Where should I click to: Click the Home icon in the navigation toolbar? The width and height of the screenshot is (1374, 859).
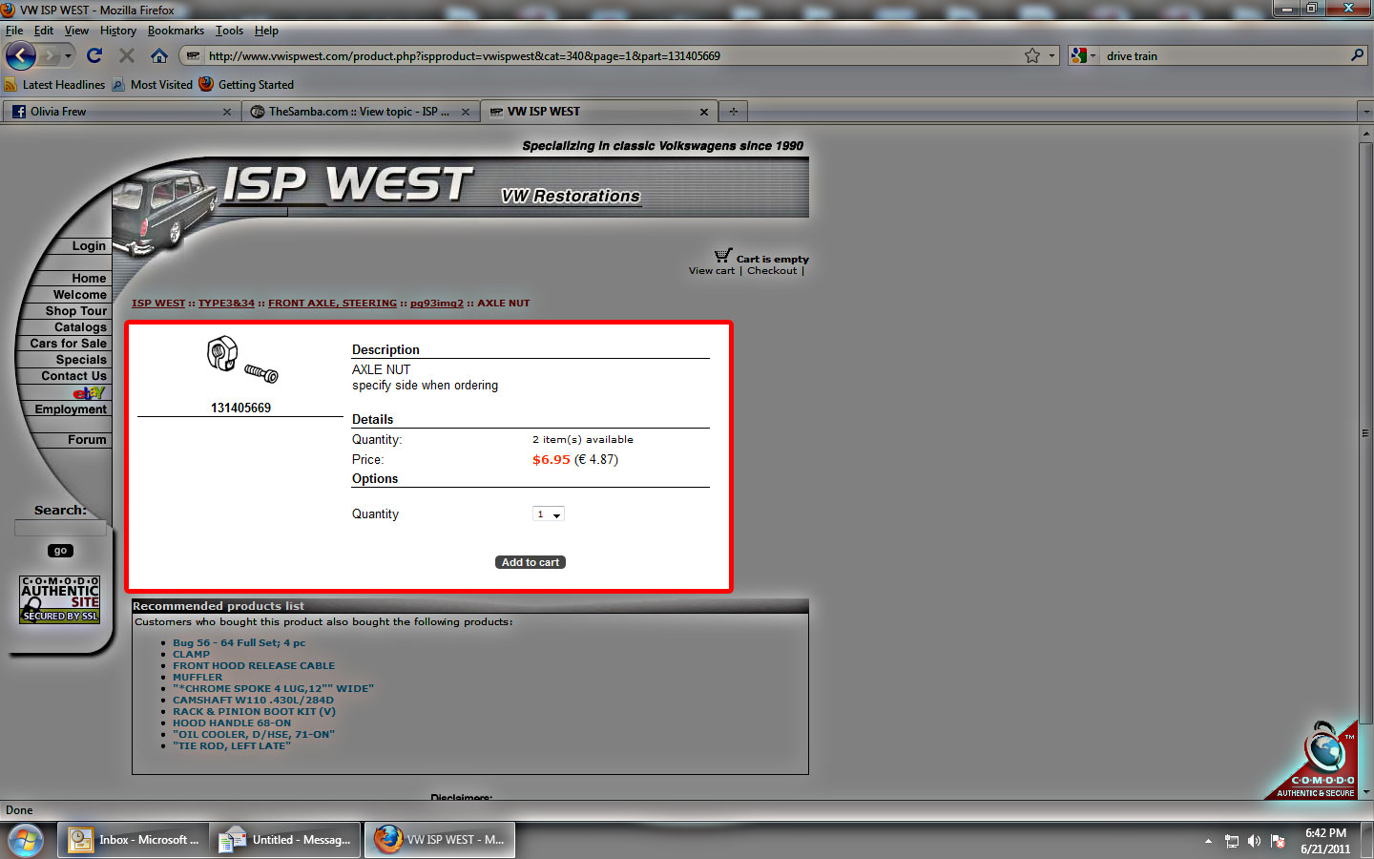pyautogui.click(x=159, y=56)
